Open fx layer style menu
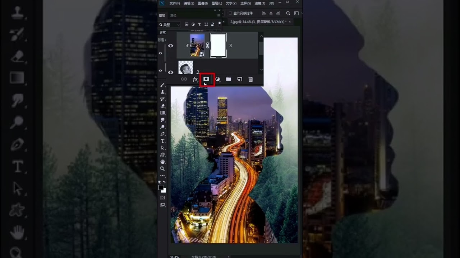The width and height of the screenshot is (460, 258). click(195, 79)
